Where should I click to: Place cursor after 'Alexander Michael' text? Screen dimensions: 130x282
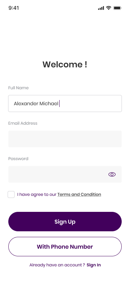click(x=59, y=103)
